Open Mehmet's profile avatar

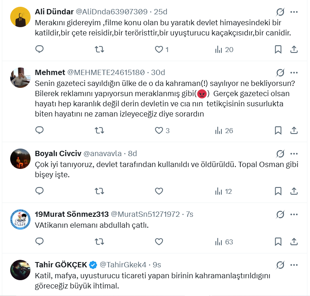[20, 77]
